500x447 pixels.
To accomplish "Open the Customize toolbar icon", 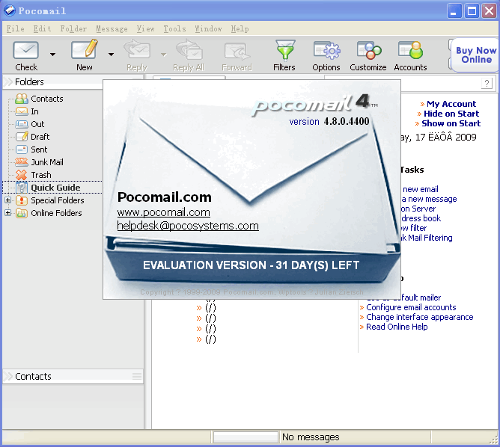I will (369, 50).
